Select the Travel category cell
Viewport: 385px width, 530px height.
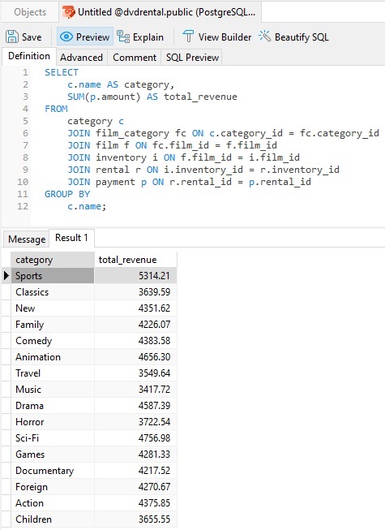tap(53, 373)
